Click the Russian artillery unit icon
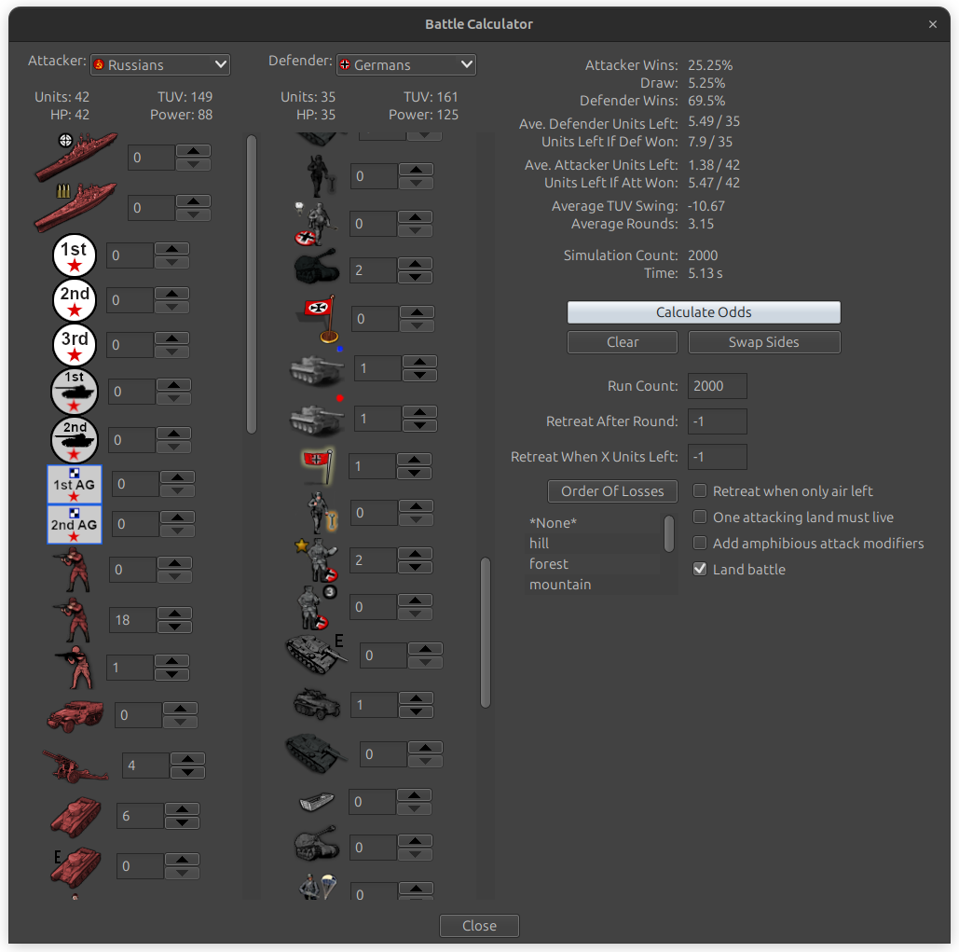 click(x=75, y=765)
